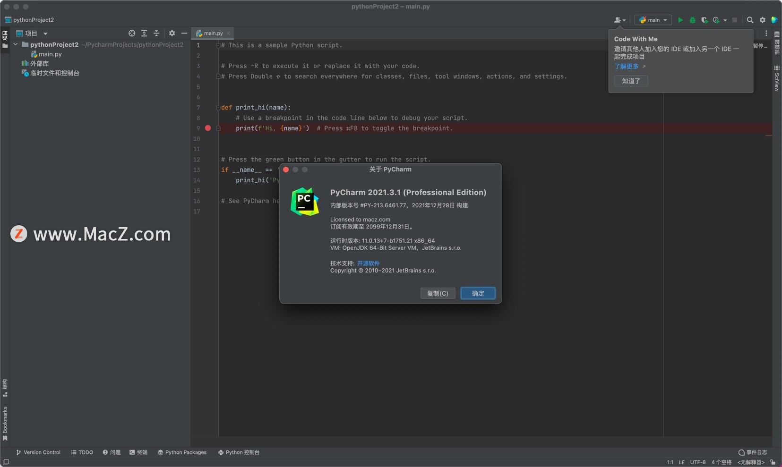Confirm About dialog with 确定
This screenshot has width=782, height=467.
tap(478, 293)
